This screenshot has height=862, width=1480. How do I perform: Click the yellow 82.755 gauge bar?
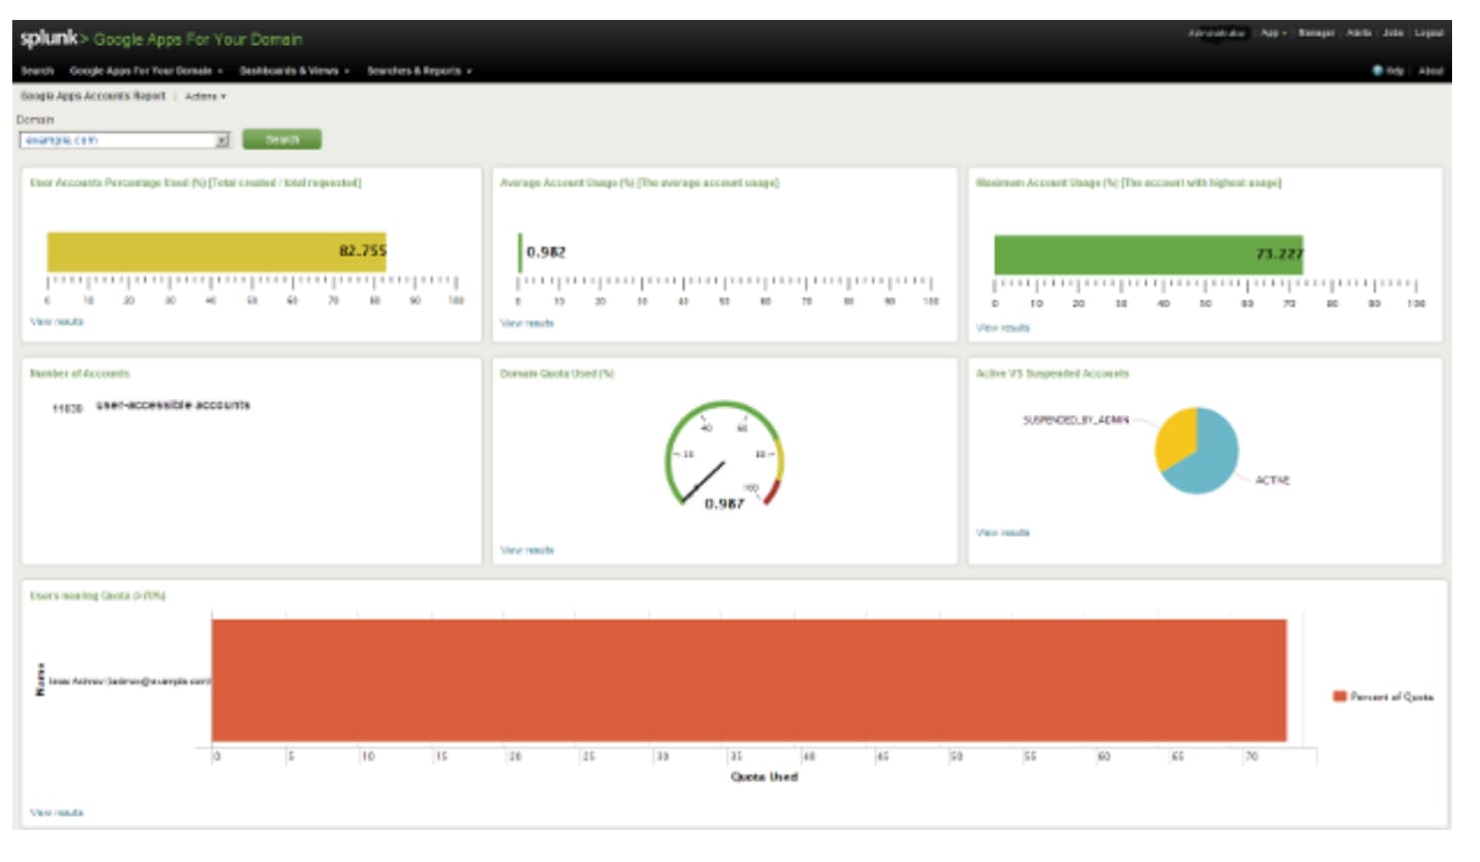click(x=216, y=252)
